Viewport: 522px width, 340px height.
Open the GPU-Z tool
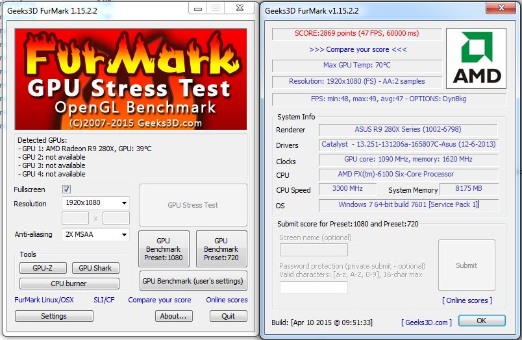pyautogui.click(x=43, y=268)
